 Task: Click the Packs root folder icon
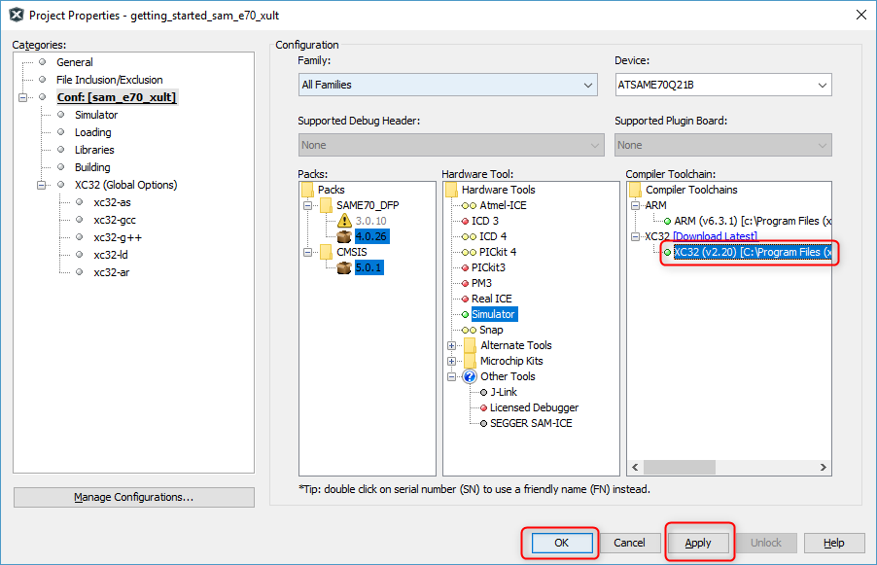[x=307, y=190]
